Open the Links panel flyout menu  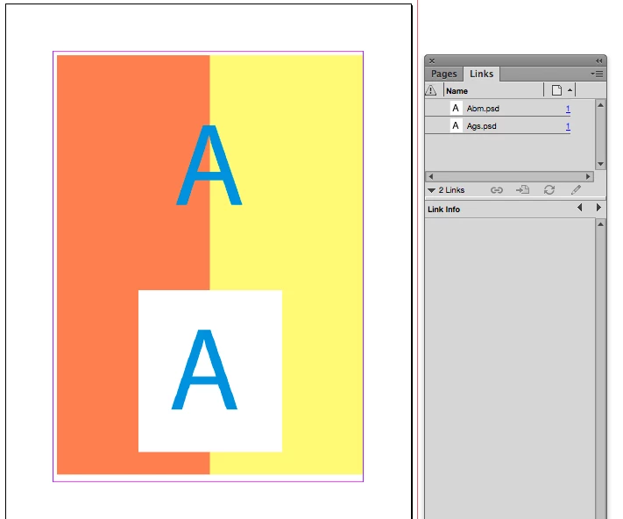tap(597, 74)
